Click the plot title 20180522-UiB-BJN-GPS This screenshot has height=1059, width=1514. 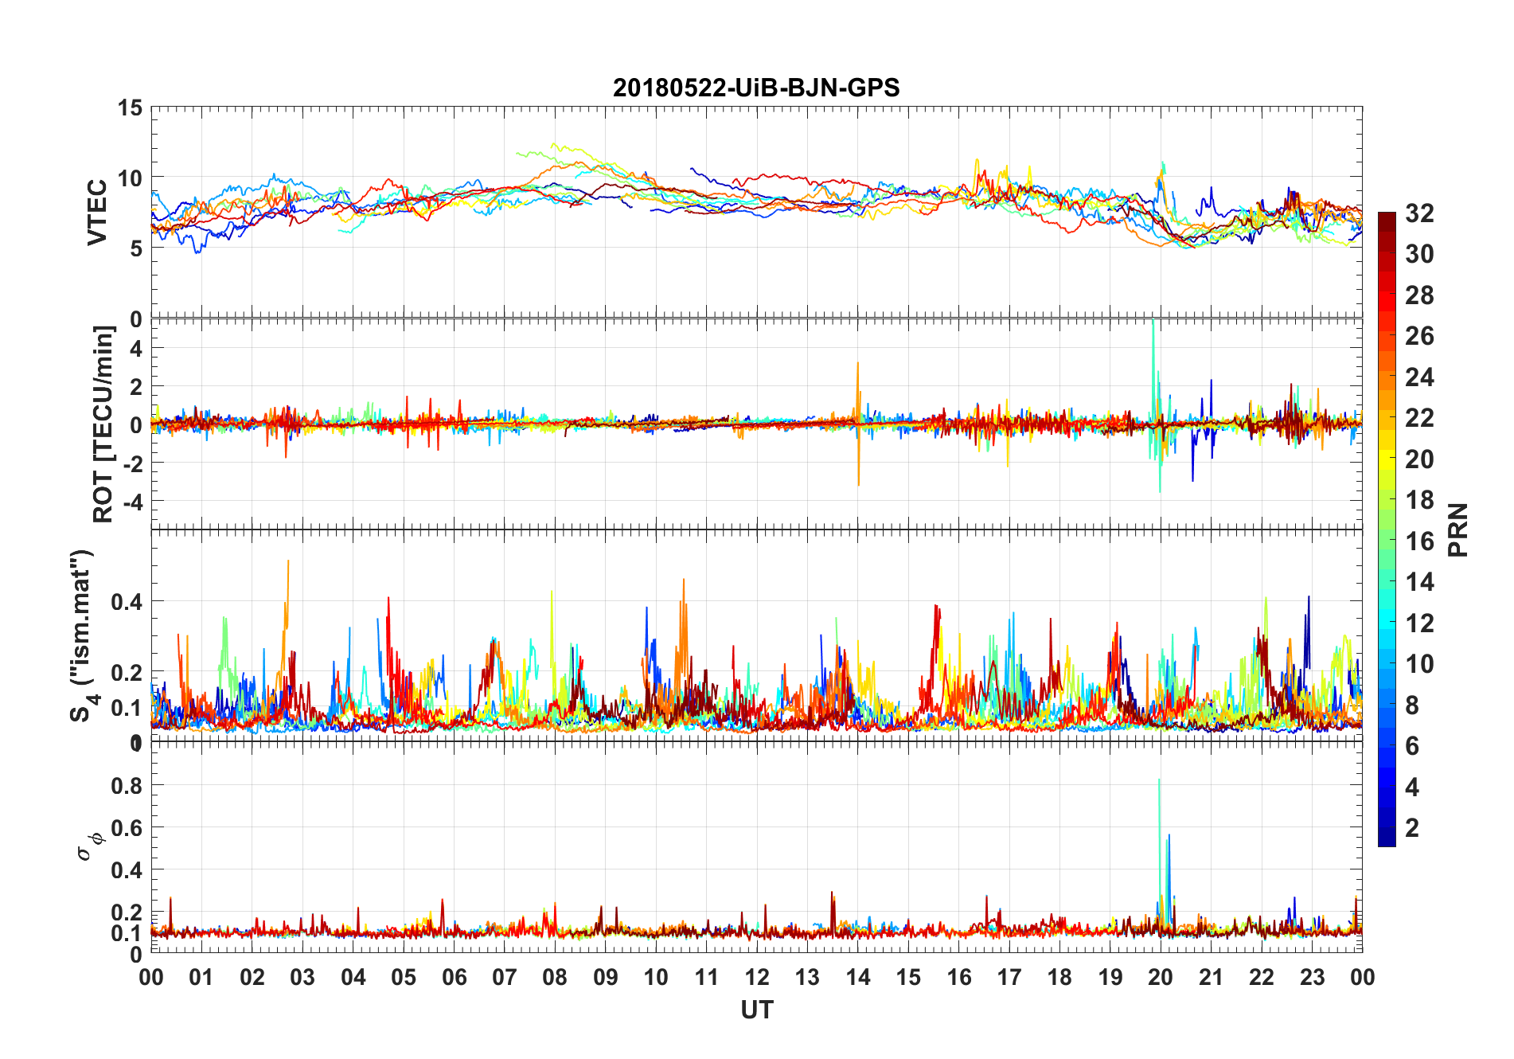[756, 88]
